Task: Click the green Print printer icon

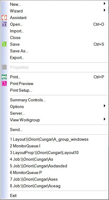Action: (4, 77)
